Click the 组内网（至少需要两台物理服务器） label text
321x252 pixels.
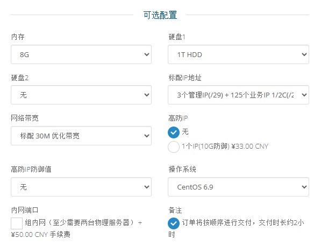pos(79,222)
